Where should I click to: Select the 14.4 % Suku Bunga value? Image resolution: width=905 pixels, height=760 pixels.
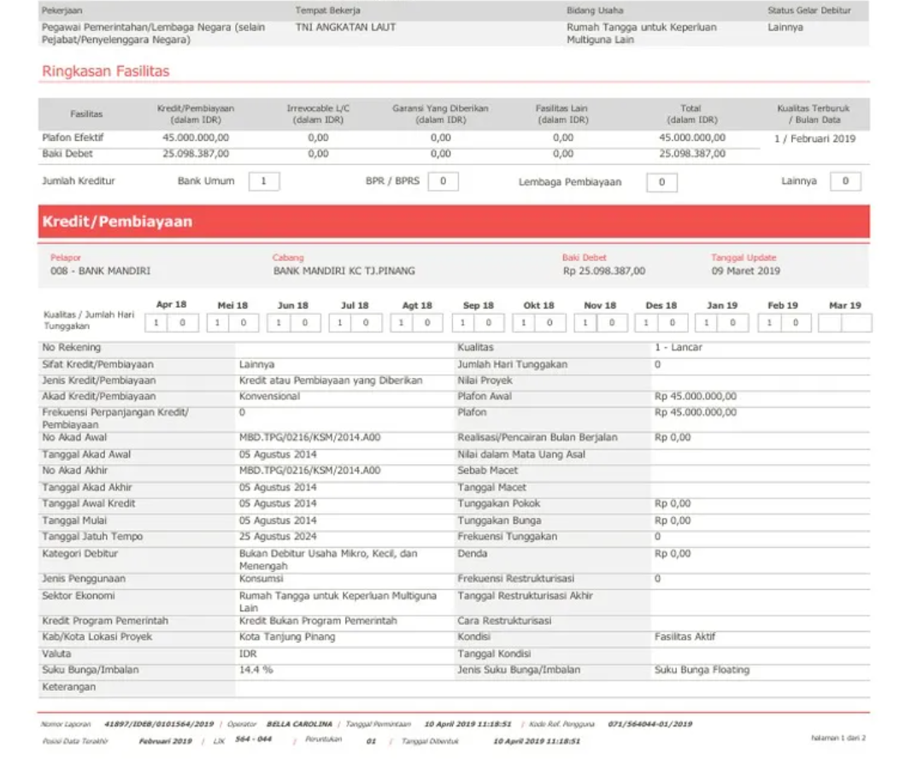pos(256,670)
